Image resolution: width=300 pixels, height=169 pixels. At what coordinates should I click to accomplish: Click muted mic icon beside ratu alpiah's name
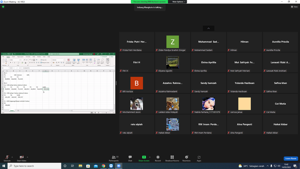coord(121,132)
